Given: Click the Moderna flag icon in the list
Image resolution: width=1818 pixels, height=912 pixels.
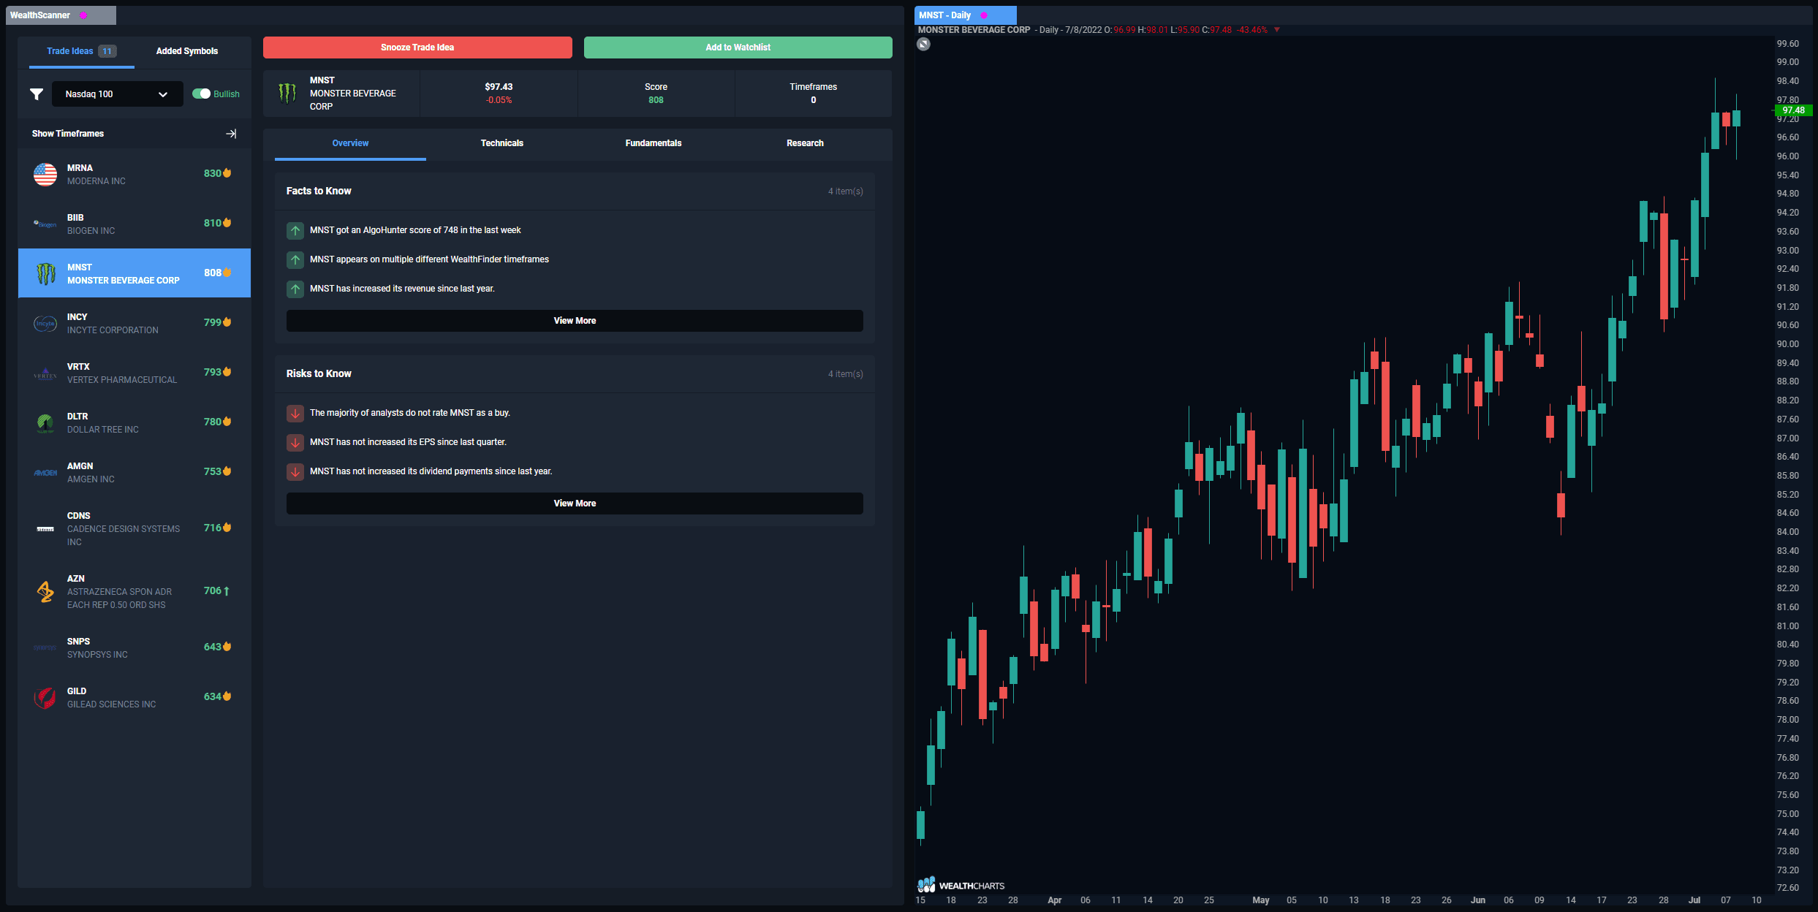Looking at the screenshot, I should 45,174.
